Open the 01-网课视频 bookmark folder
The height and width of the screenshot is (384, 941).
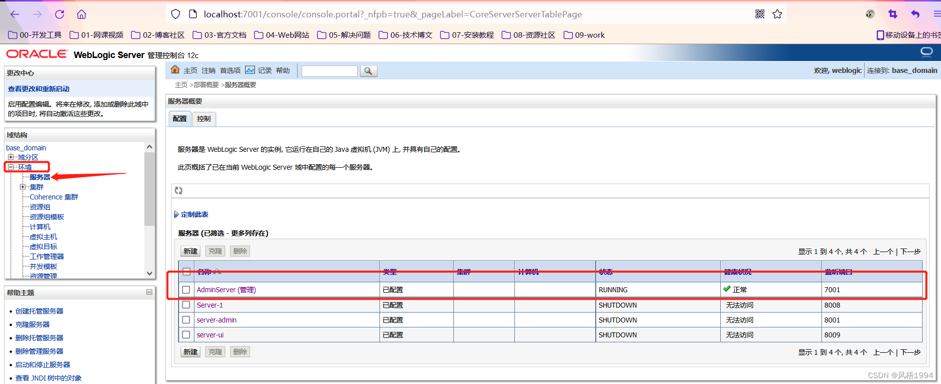97,35
